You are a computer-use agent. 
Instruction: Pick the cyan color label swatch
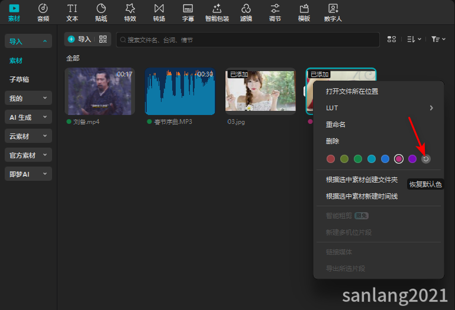372,159
